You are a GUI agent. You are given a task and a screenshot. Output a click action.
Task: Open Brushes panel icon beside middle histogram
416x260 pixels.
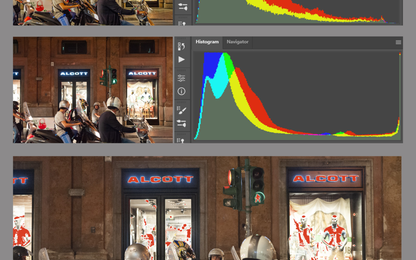tap(181, 111)
